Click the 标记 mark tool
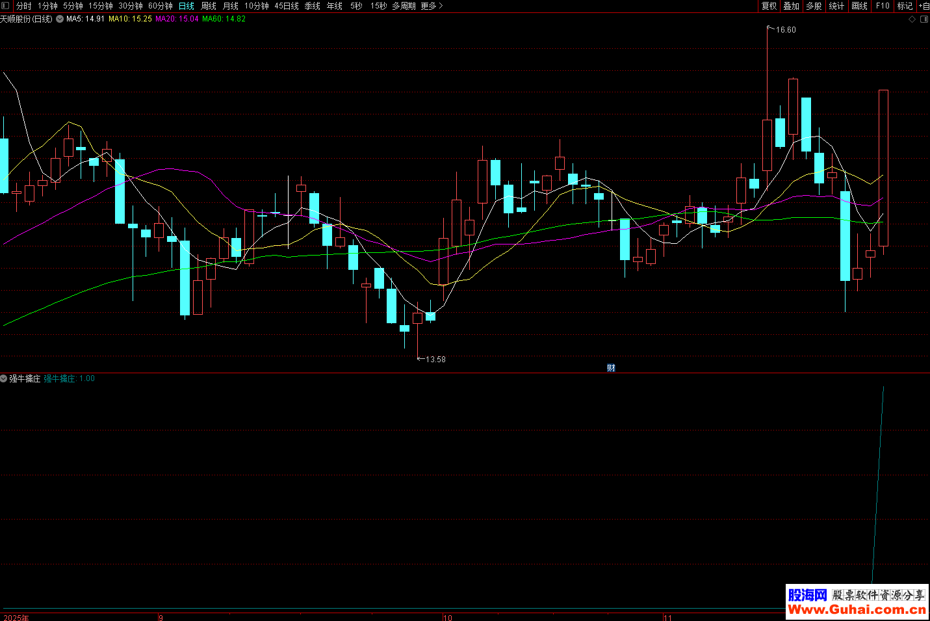 [905, 6]
